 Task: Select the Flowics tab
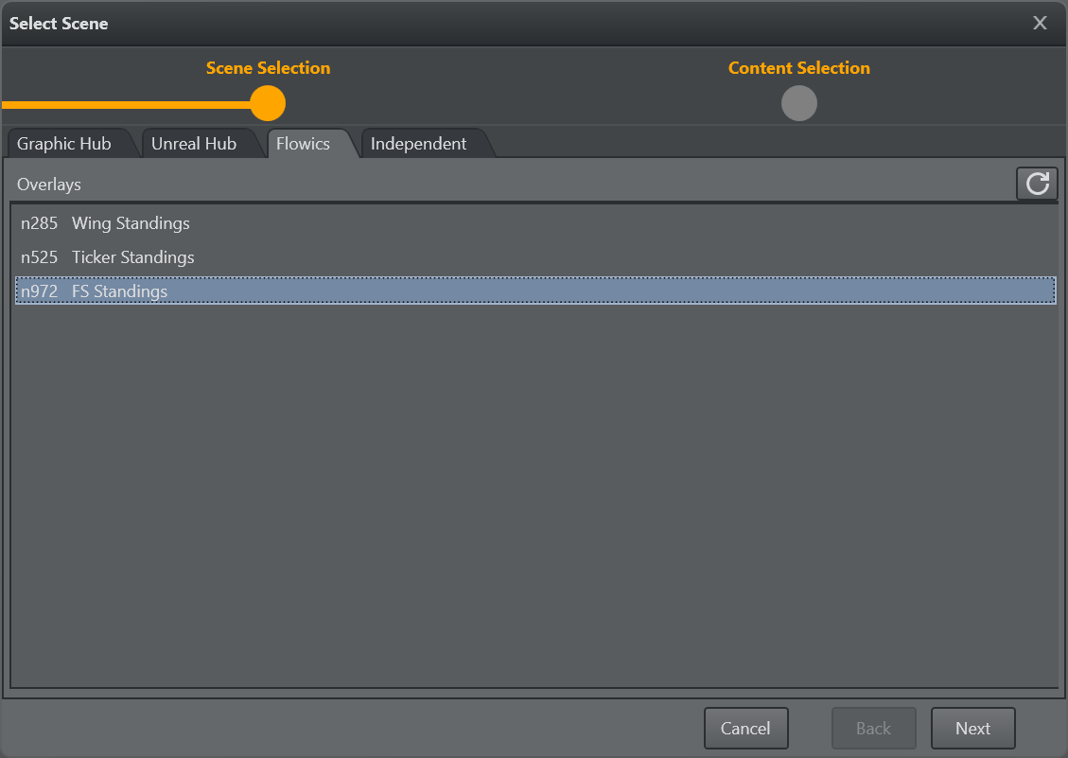[x=303, y=144]
